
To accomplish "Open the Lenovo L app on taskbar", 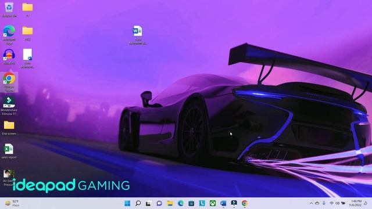I will (202, 203).
